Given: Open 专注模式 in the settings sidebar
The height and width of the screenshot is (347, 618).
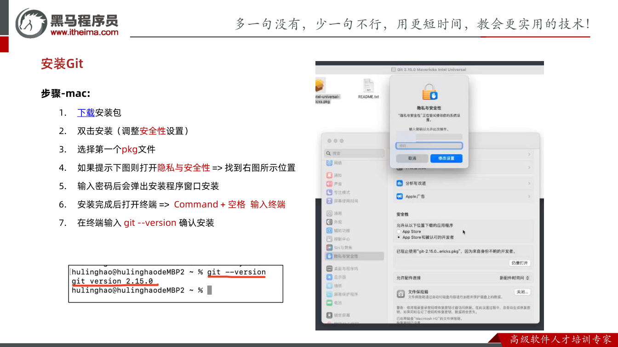Looking at the screenshot, I should tap(338, 192).
